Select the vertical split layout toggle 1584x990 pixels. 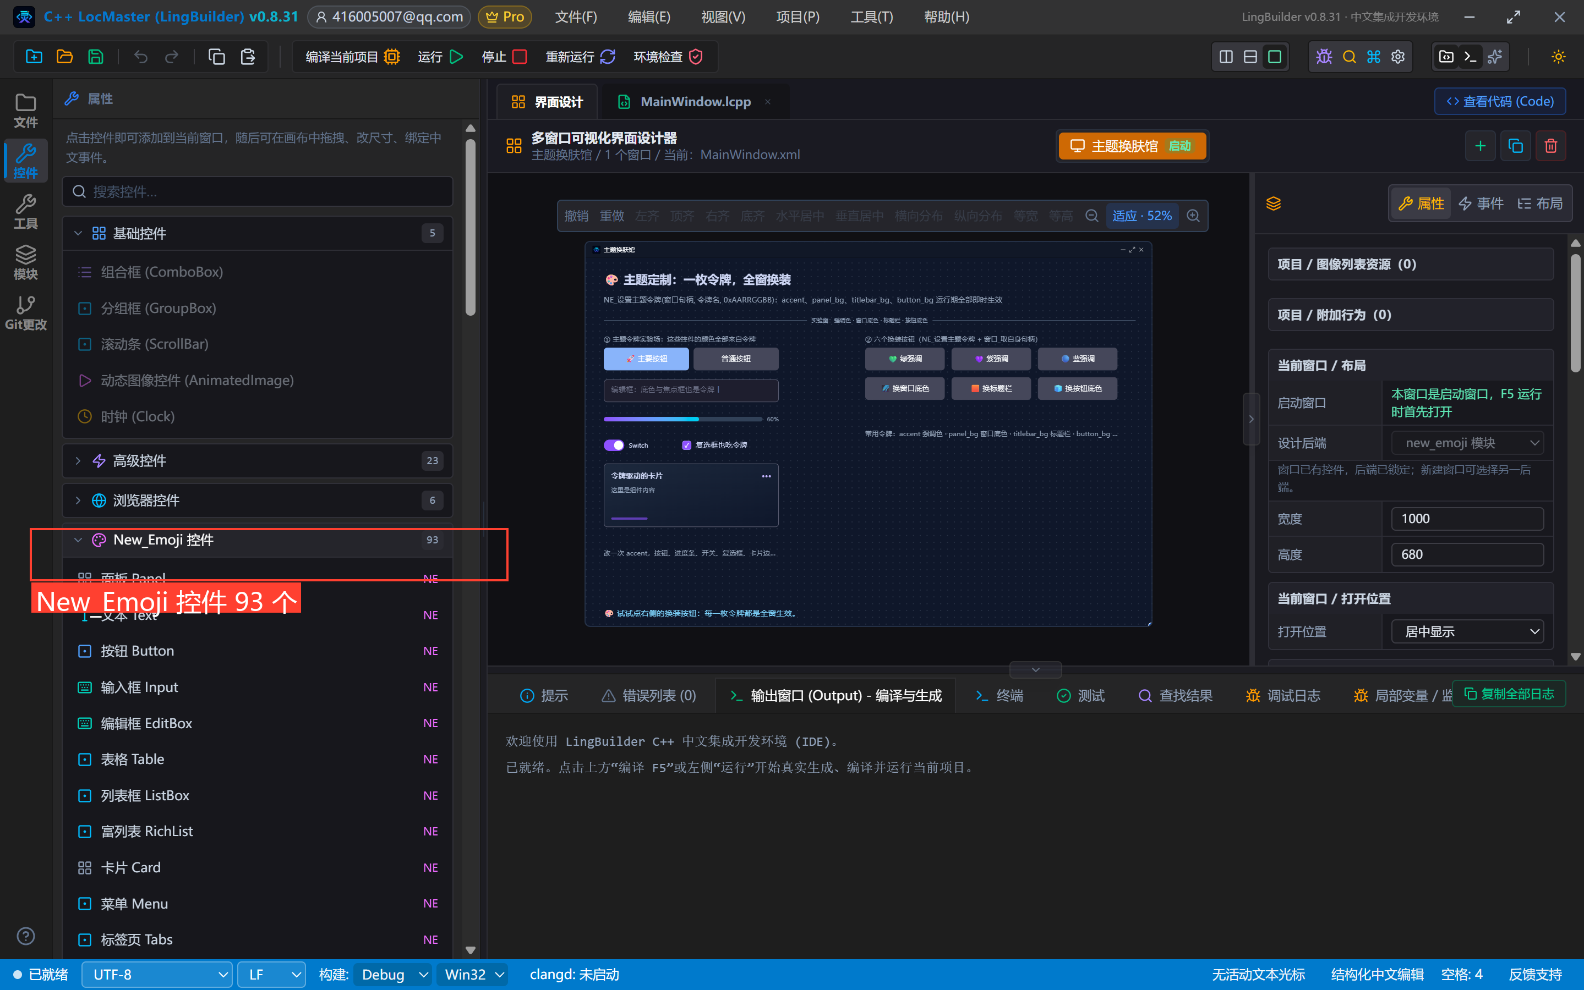click(x=1226, y=57)
